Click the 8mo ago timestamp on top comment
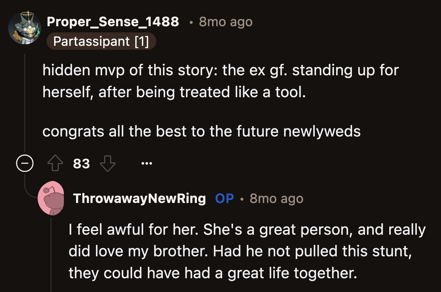This screenshot has height=292, width=441. [225, 22]
